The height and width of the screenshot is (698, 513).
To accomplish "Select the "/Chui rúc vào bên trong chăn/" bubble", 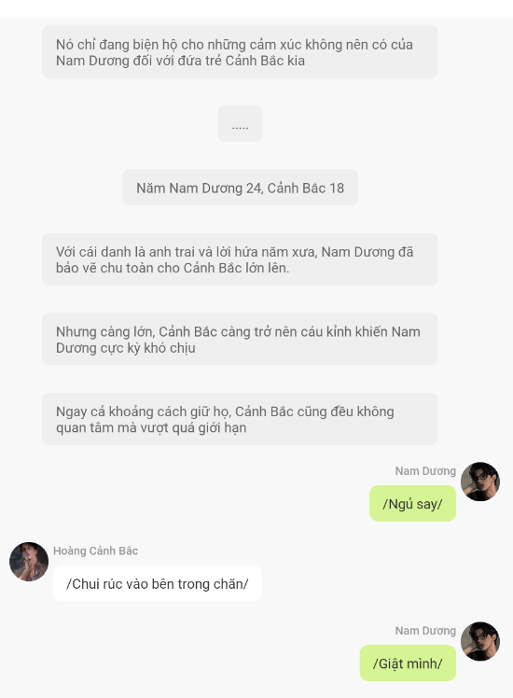I will (158, 583).
